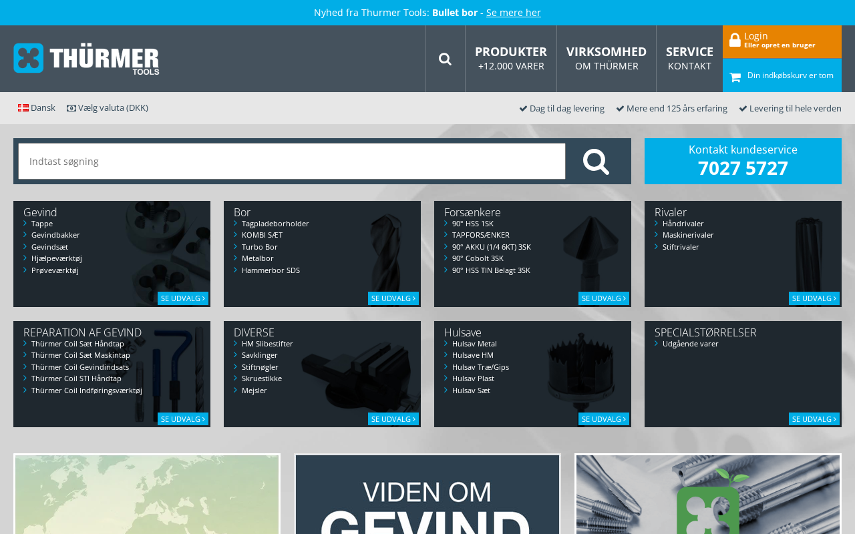Click SE UDVALG in Gevind card
Image resolution: width=855 pixels, height=534 pixels.
pyautogui.click(x=183, y=298)
